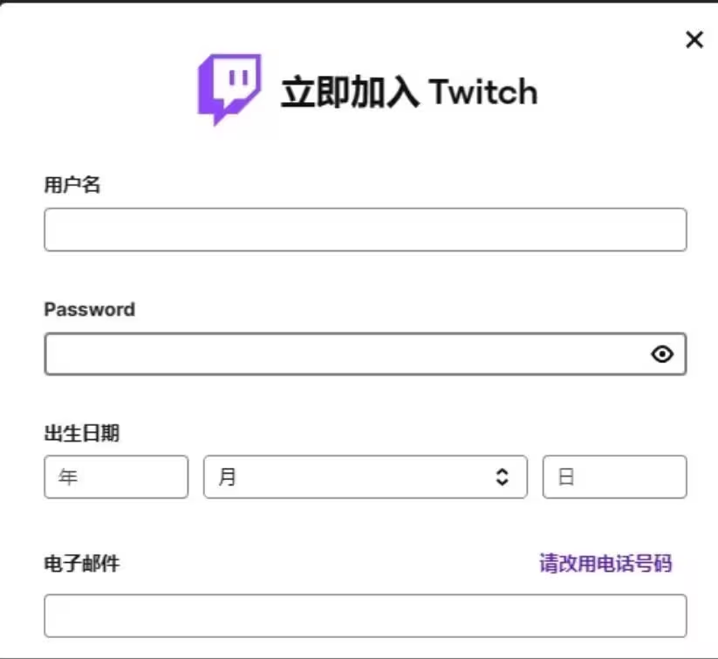Click the 立即加入 heading text
Image resolution: width=718 pixels, height=659 pixels.
click(x=350, y=93)
